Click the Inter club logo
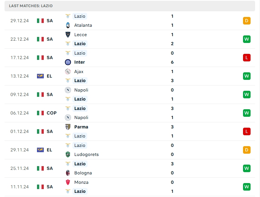The height and width of the screenshot is (197, 260). click(x=68, y=62)
